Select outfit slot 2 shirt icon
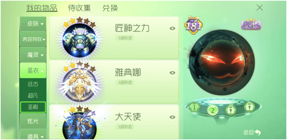 [213, 110]
